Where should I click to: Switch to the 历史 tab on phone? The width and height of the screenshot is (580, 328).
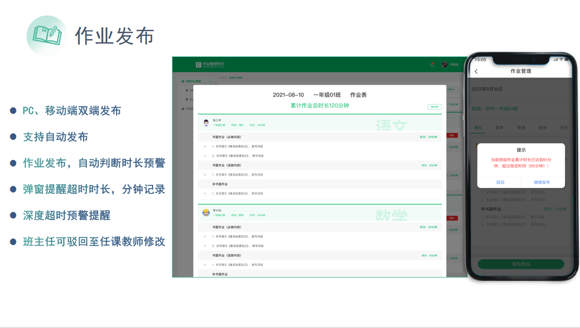click(564, 127)
